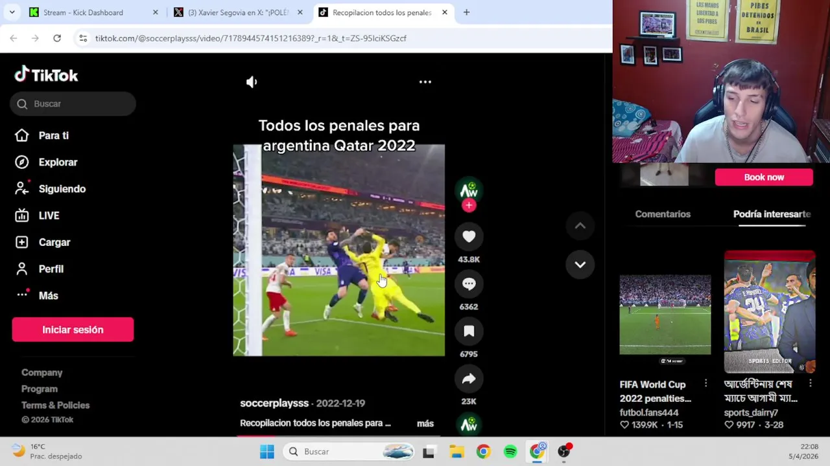Open comments via speech bubble icon

[x=469, y=284]
